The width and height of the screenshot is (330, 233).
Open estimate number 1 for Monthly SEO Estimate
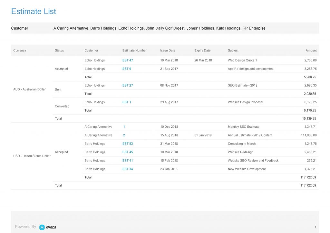[x=124, y=127]
